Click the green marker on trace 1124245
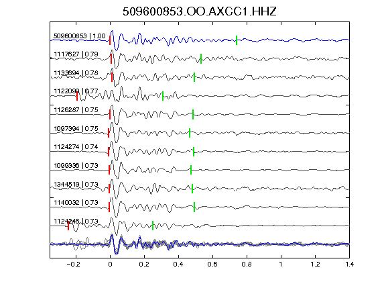This screenshot has height=290, width=386. (x=153, y=226)
